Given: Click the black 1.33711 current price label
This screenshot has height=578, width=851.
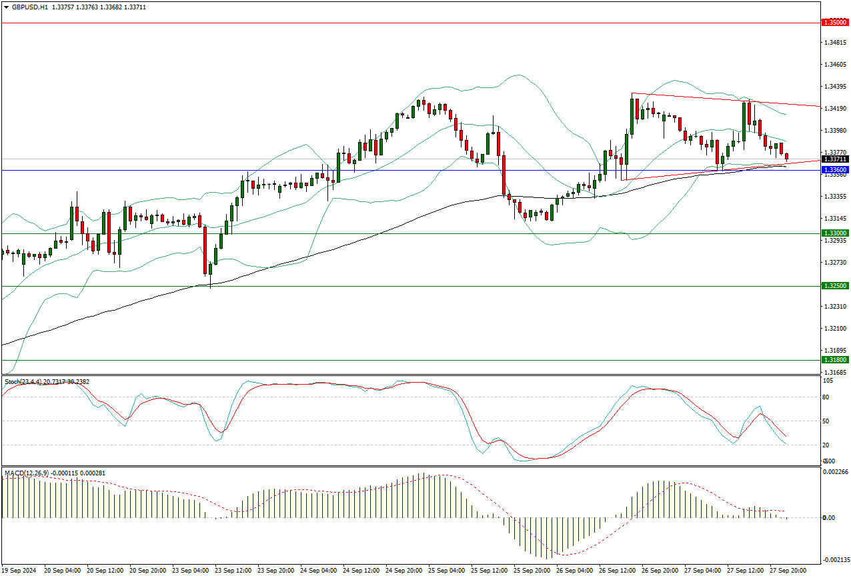Looking at the screenshot, I should (x=835, y=159).
